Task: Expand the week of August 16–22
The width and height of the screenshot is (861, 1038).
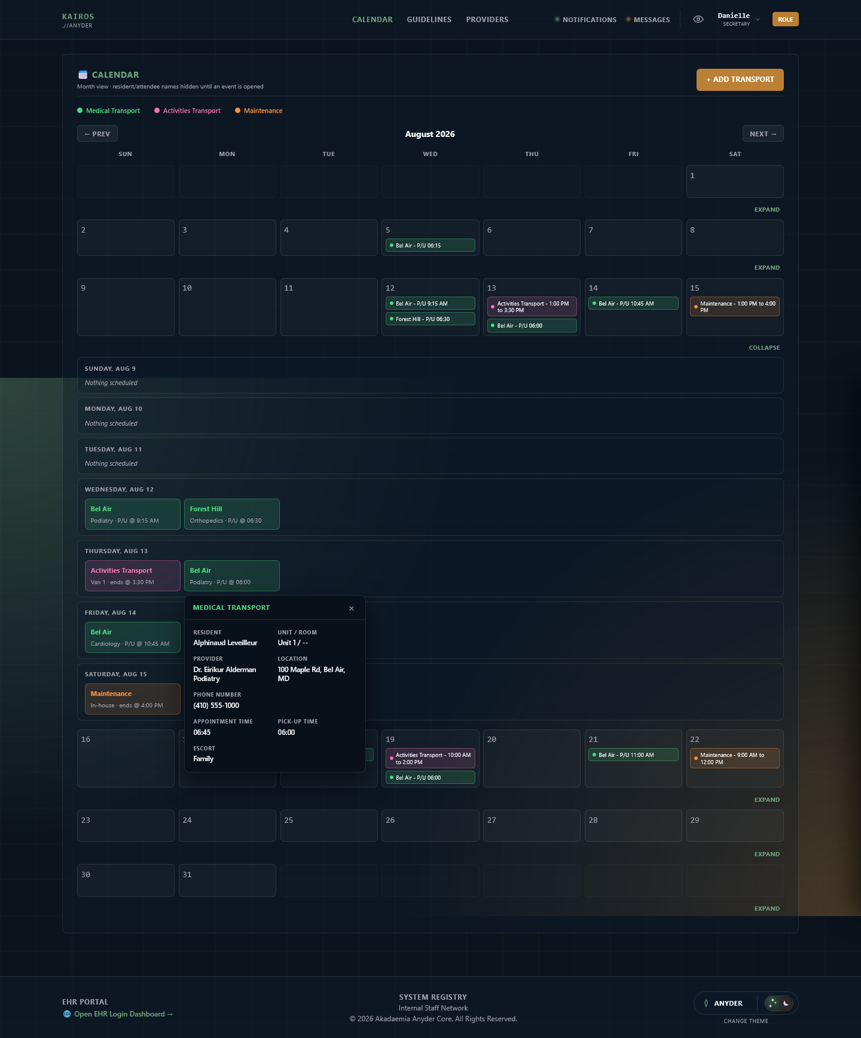Action: click(767, 800)
